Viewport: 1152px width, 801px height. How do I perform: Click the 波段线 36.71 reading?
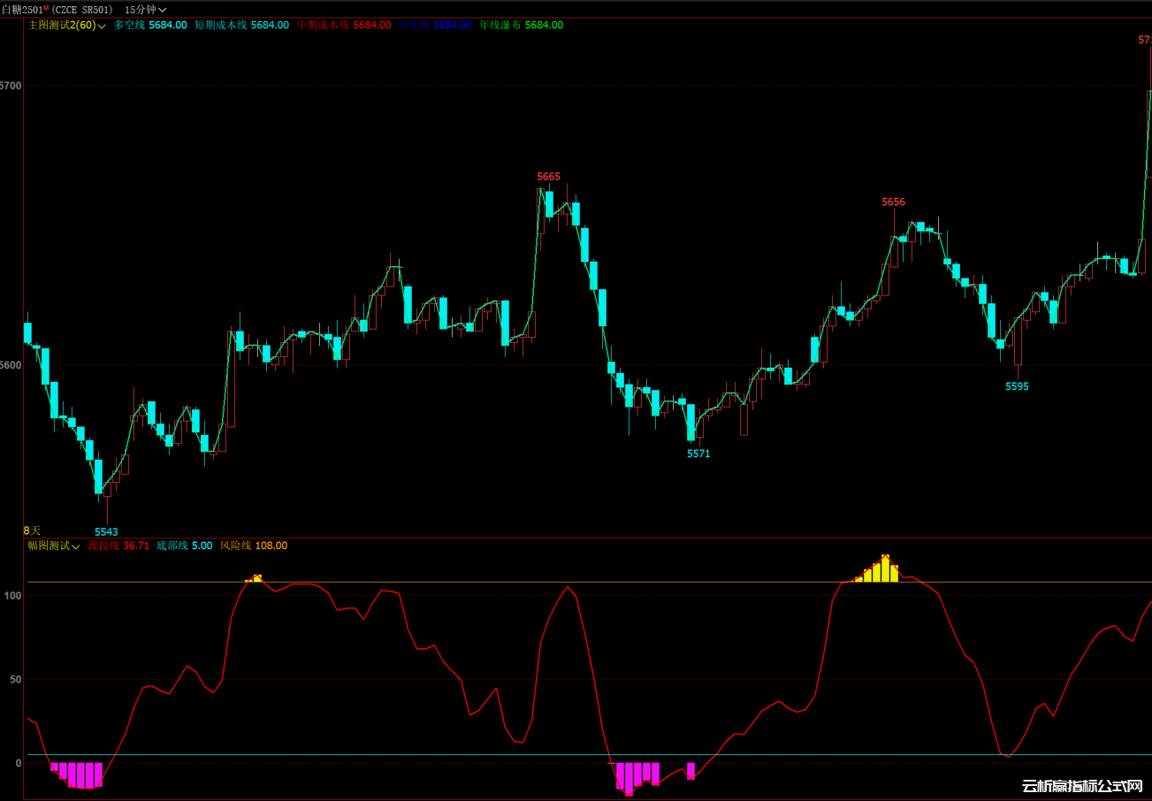pyautogui.click(x=118, y=545)
